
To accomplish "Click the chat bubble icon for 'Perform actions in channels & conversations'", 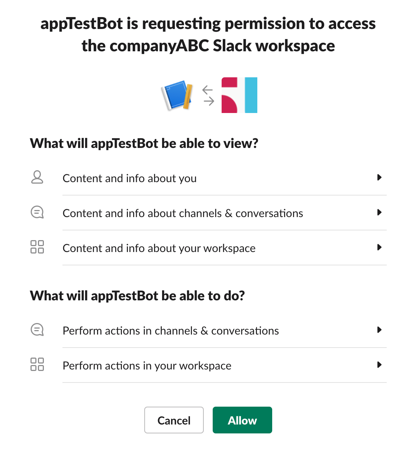I will point(37,329).
